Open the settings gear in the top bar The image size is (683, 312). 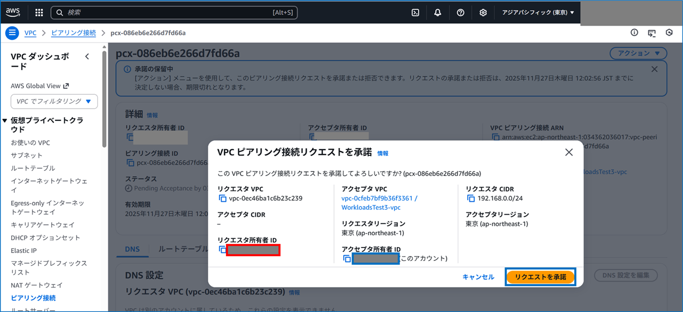click(483, 12)
